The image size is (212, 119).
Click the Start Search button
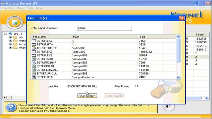pyautogui.click(x=87, y=96)
